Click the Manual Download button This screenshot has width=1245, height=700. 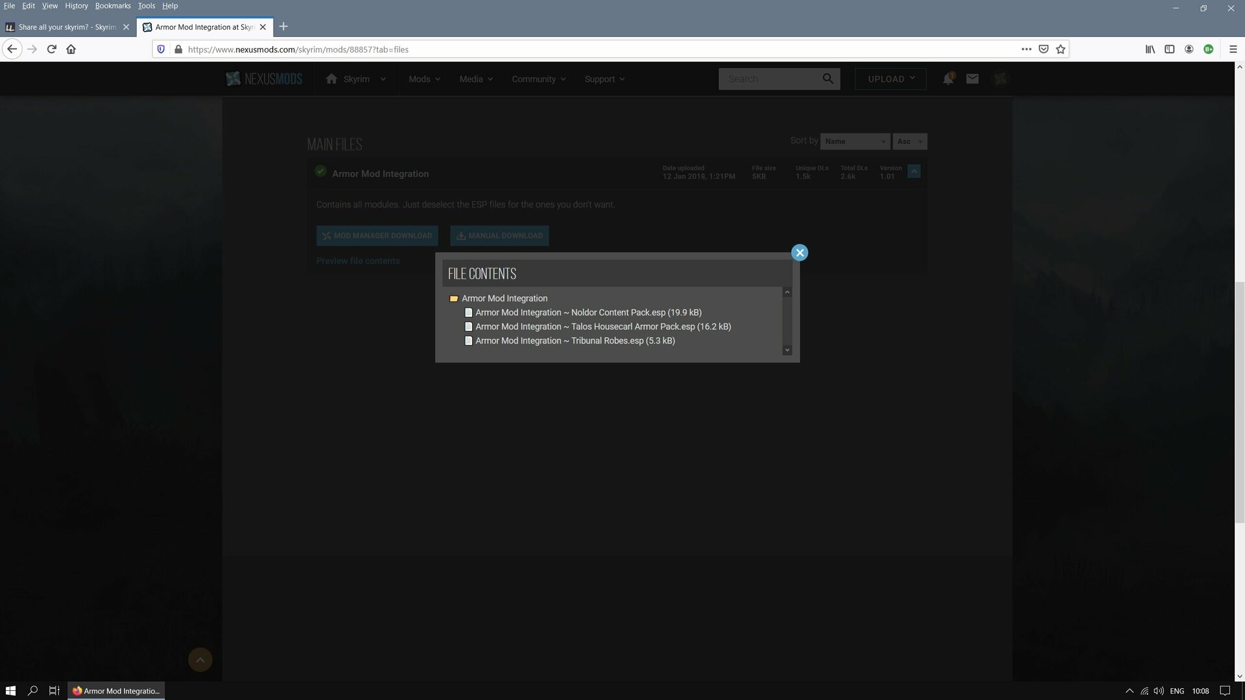tap(499, 236)
